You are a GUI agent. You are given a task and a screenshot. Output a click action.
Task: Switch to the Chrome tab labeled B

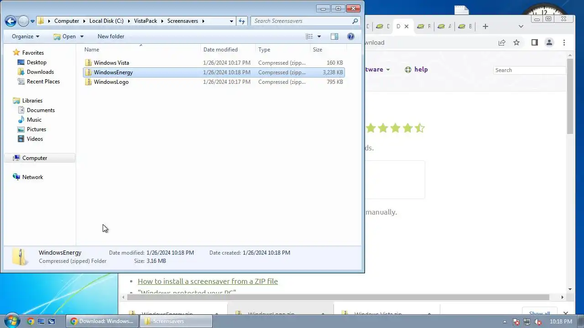pyautogui.click(x=465, y=26)
